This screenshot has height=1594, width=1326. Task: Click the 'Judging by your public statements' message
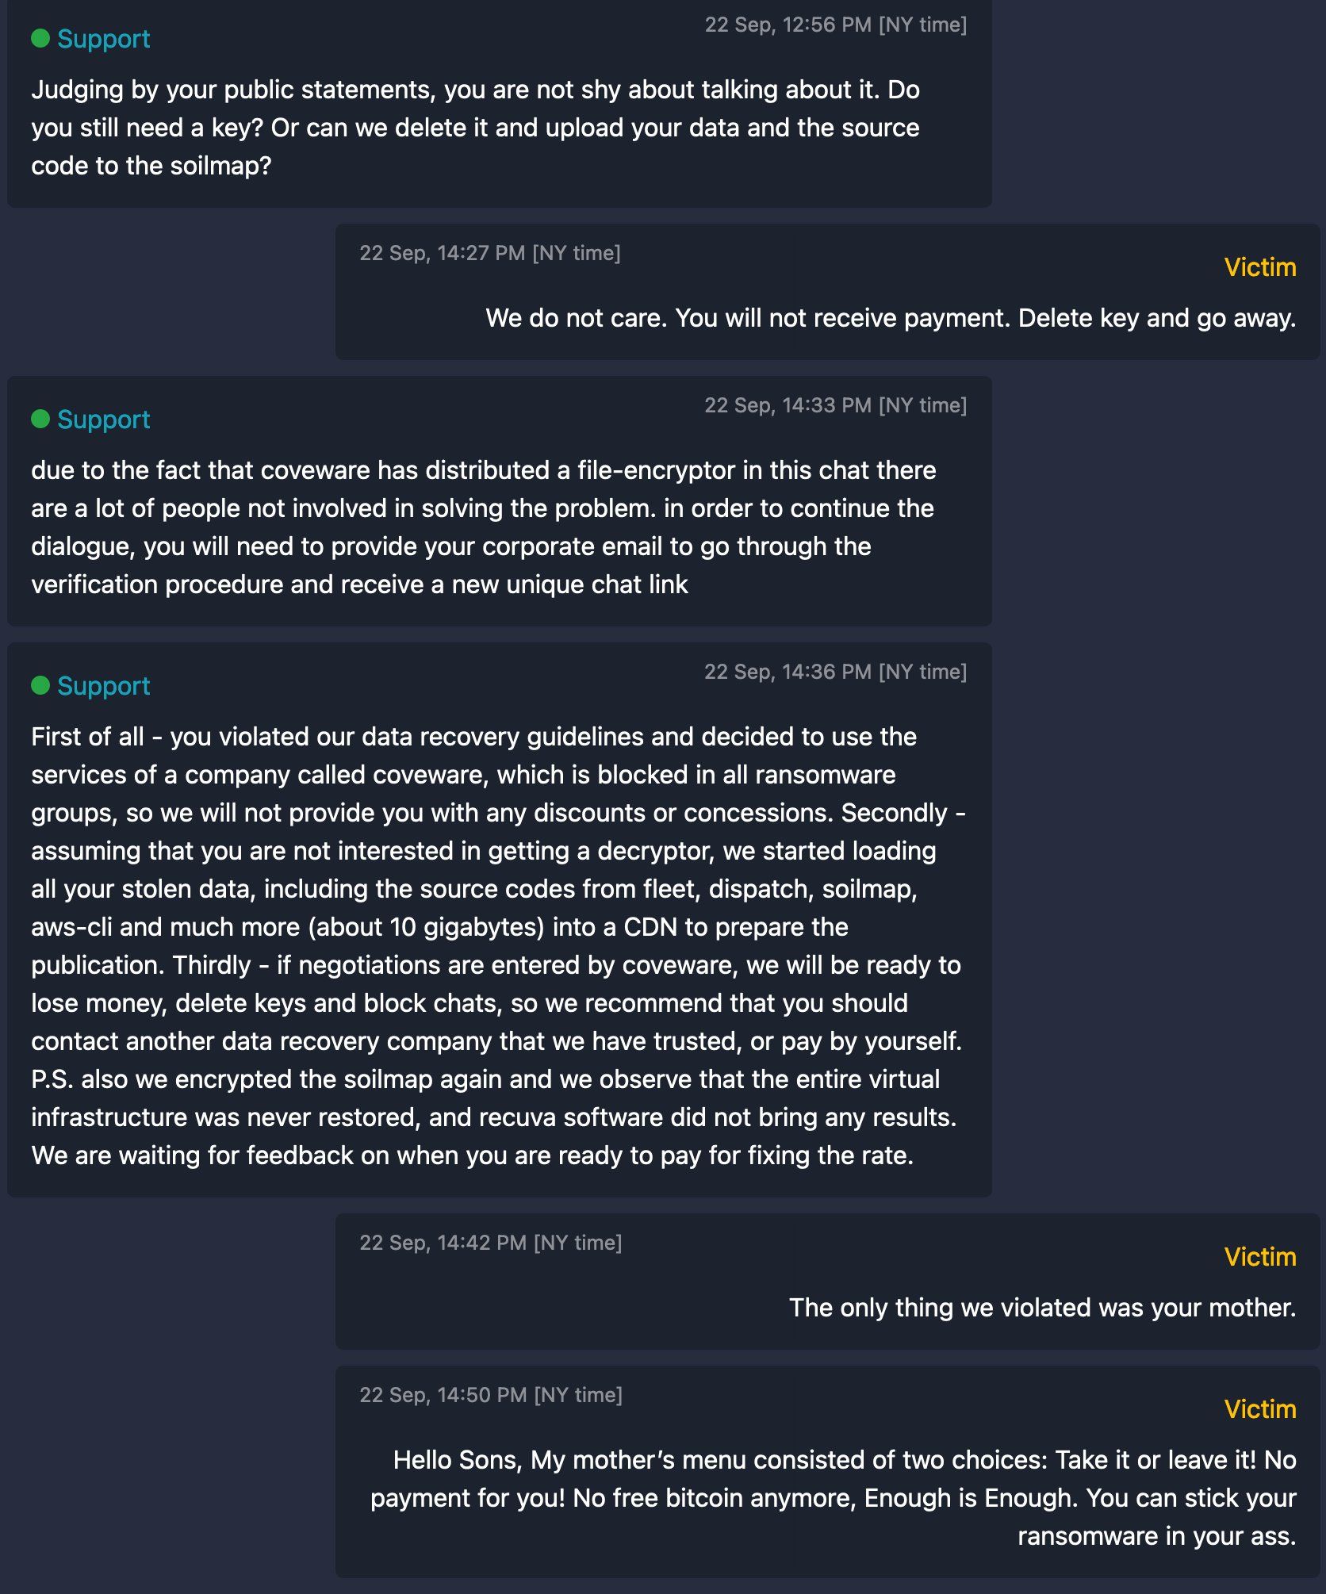tap(476, 127)
